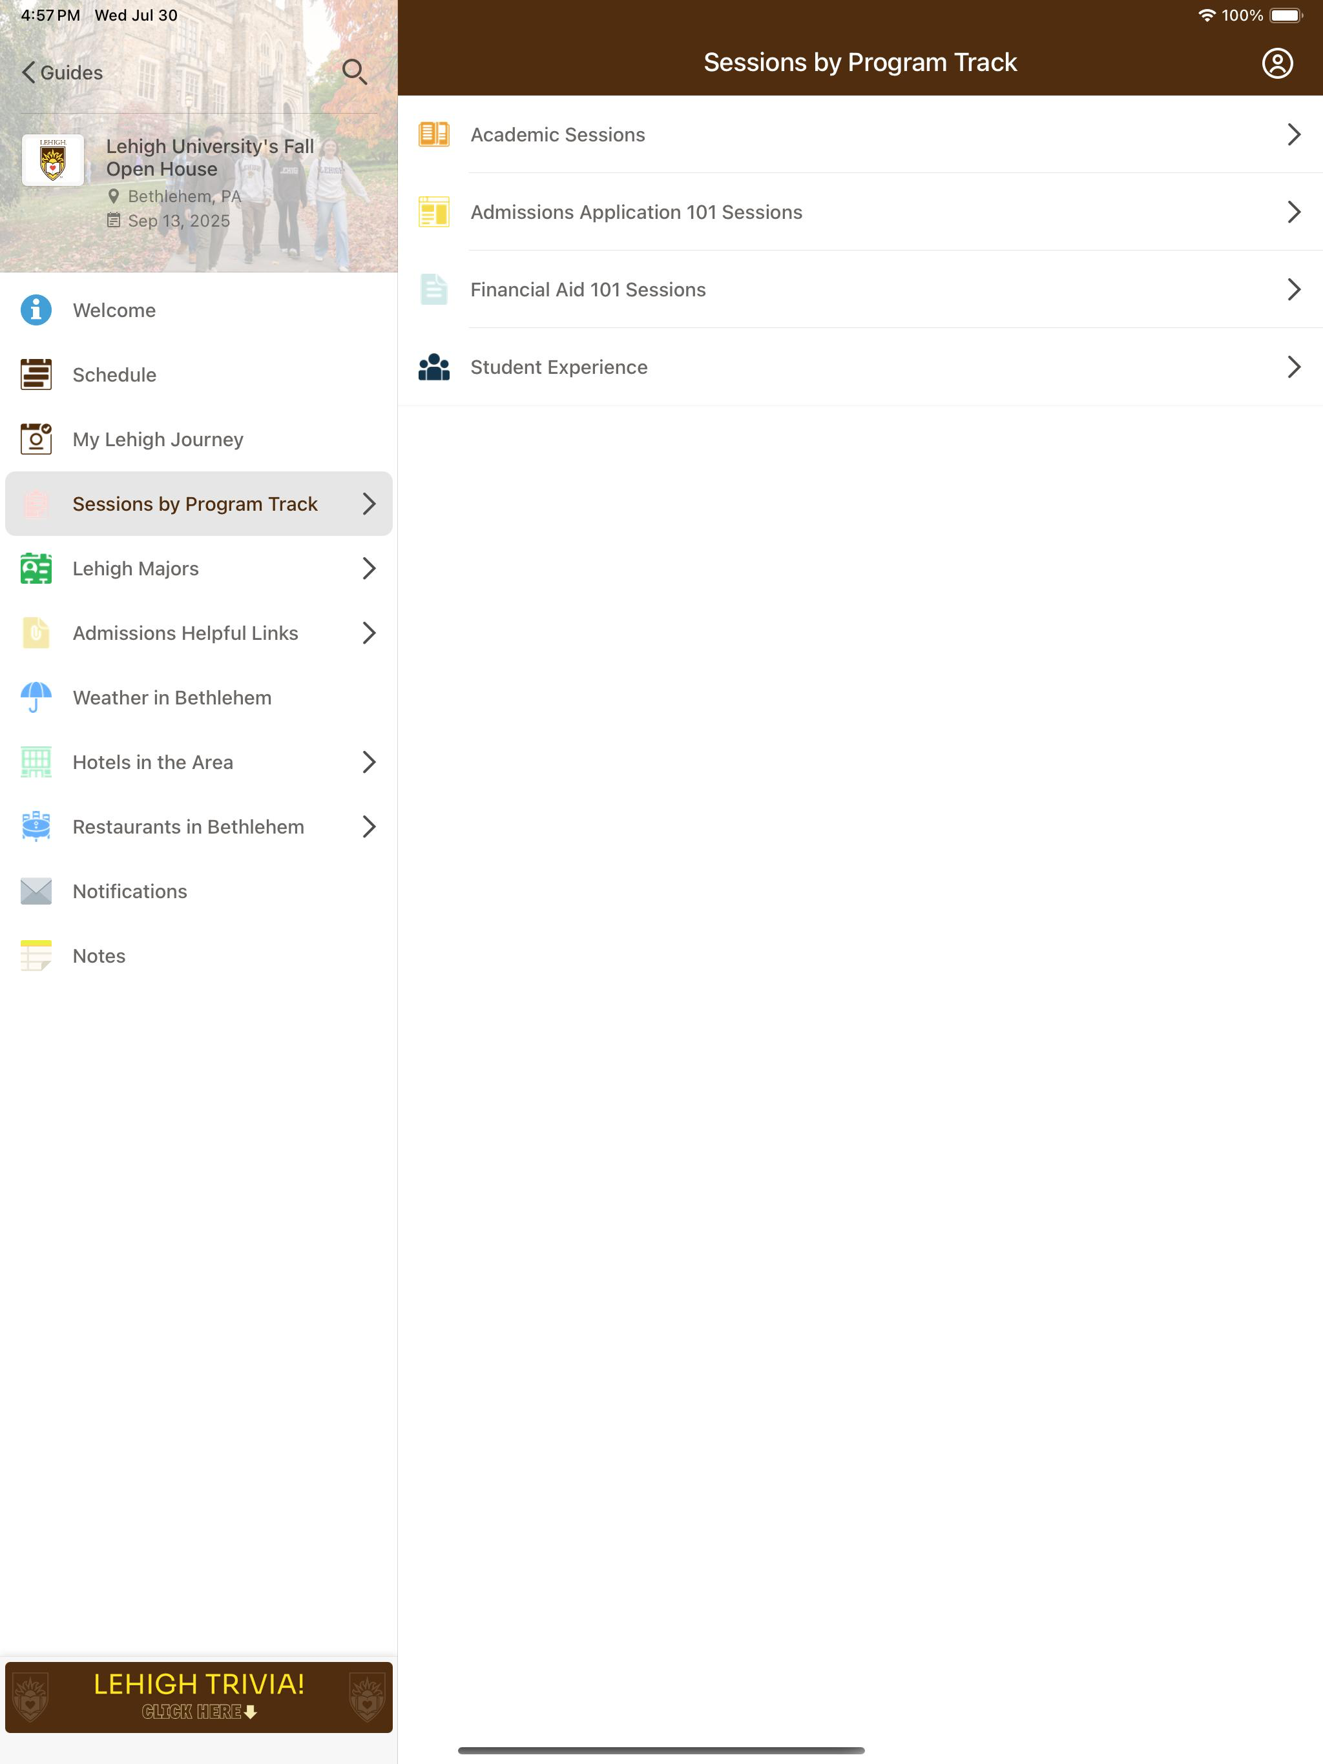Tap the Lehigh University crest logo
The image size is (1323, 1764).
pyautogui.click(x=53, y=160)
